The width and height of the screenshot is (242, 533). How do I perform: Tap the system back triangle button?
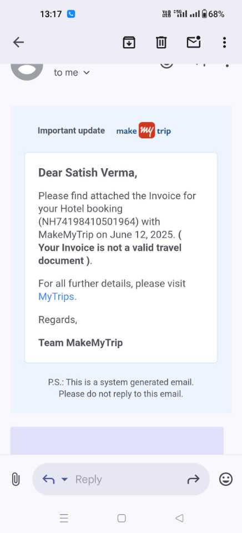point(179,518)
